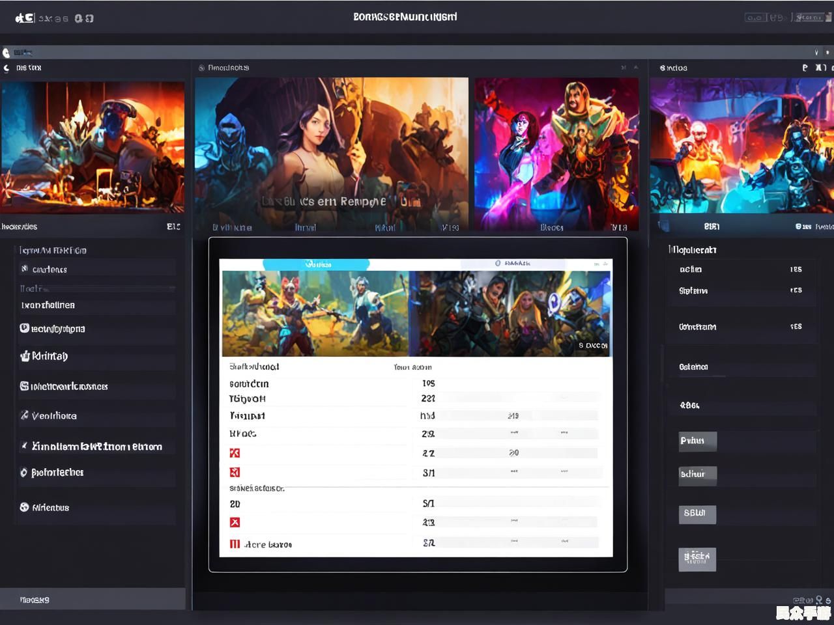Click the red X icon below the dialog divider
This screenshot has width=834, height=625.
(x=235, y=522)
